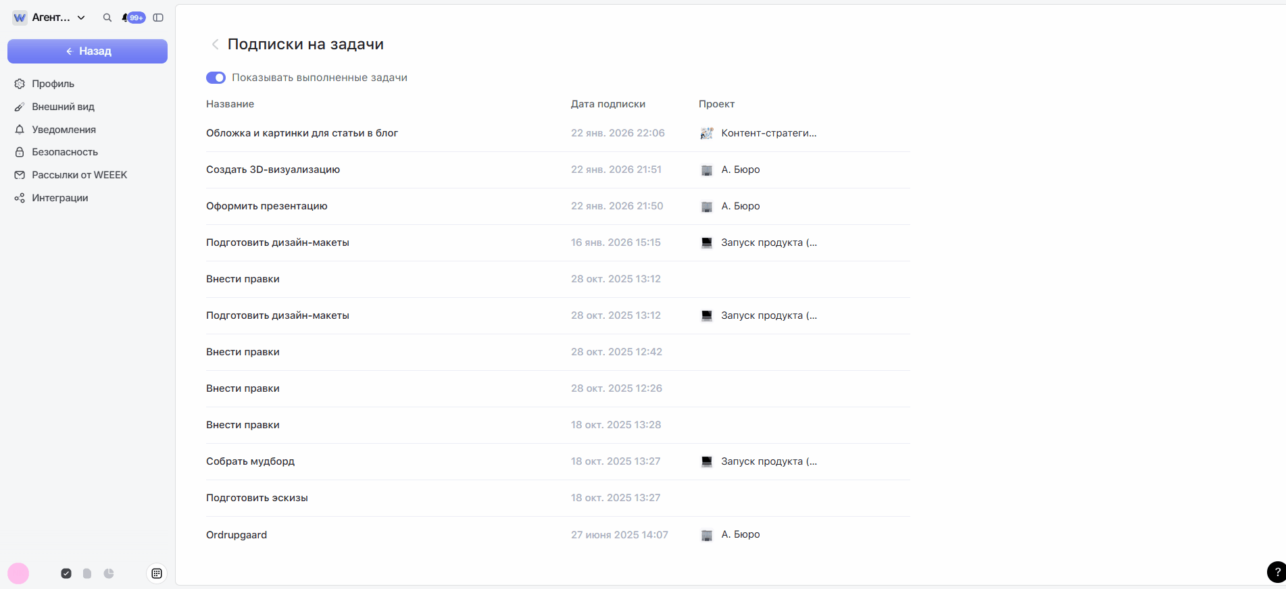Click the Назад button
1286x589 pixels.
coord(87,51)
